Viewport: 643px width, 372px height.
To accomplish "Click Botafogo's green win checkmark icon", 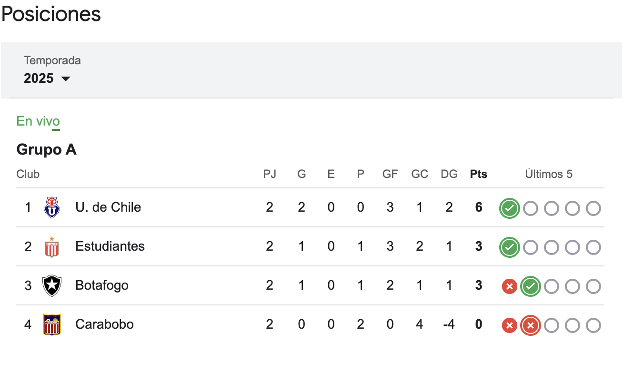I will (530, 286).
